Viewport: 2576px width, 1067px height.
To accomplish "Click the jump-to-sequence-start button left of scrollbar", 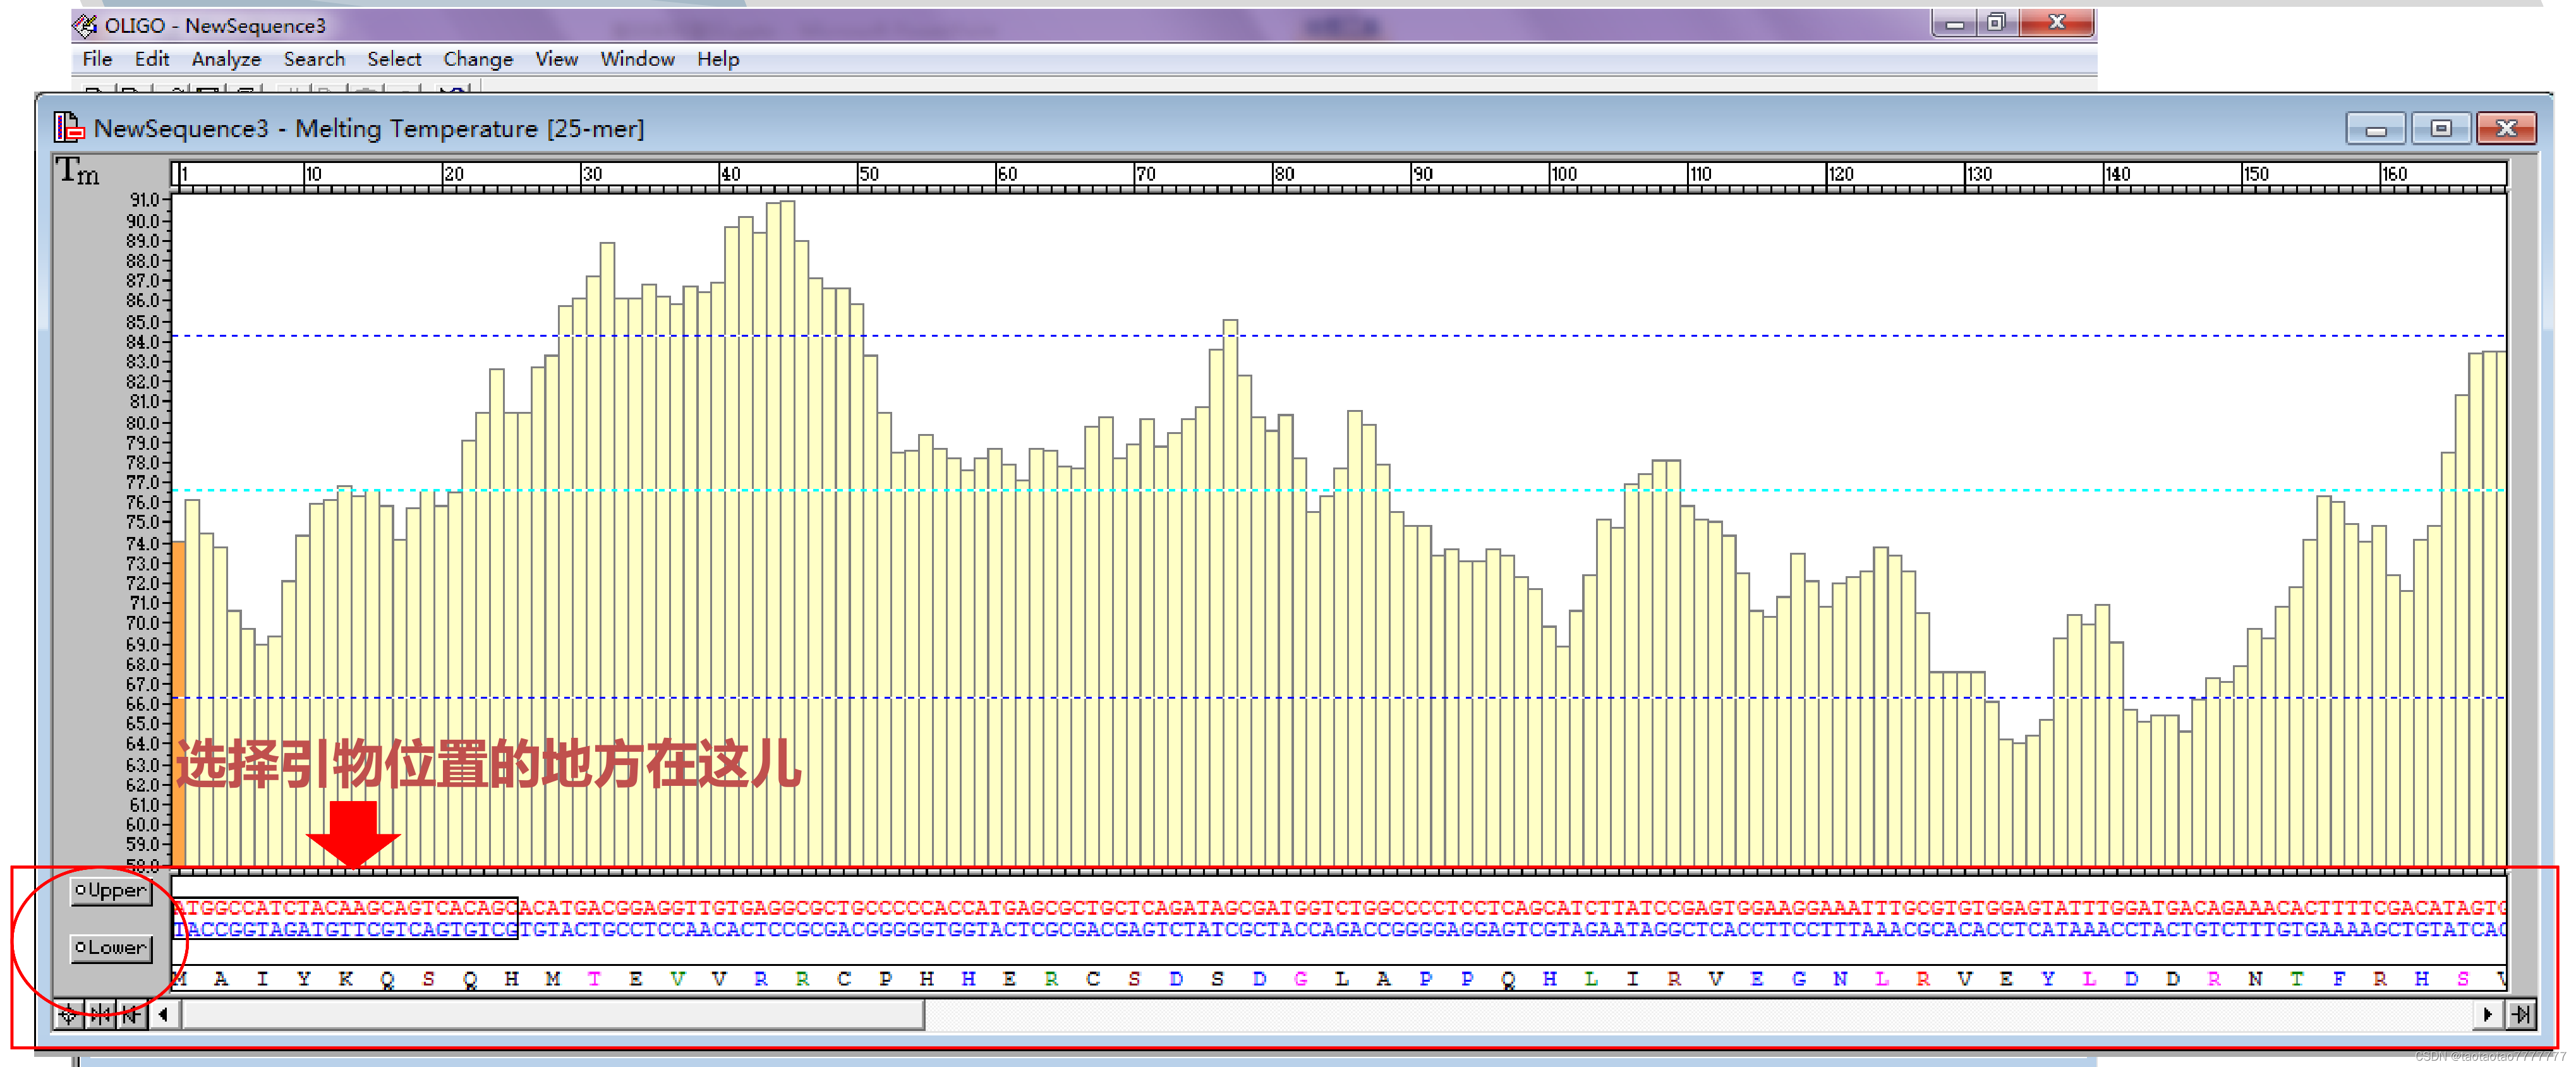I will [132, 1015].
